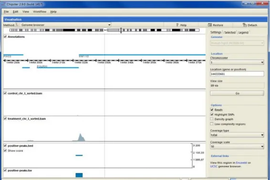Click the chromosome ideogram position marker
This screenshot has width=270, height=180.
point(121,30)
